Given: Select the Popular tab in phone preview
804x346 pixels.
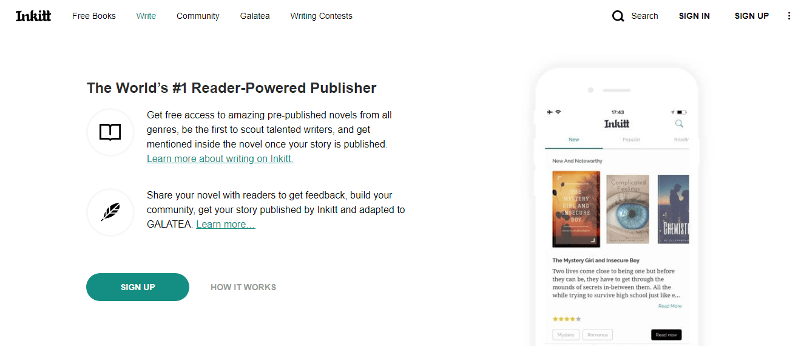Looking at the screenshot, I should 631,140.
